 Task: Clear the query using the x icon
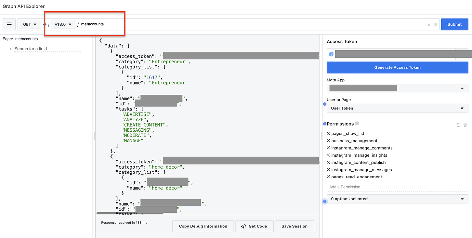pyautogui.click(x=429, y=24)
